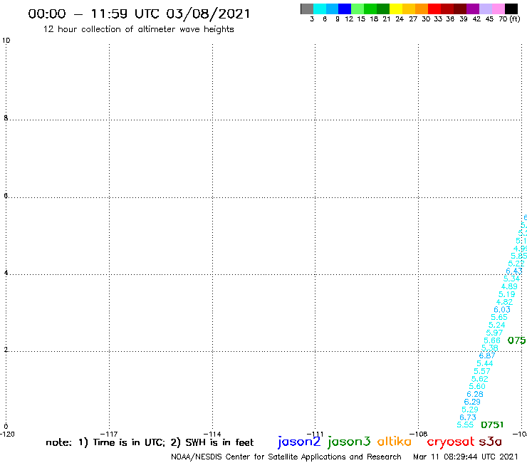Click the 5.60 wave height value
The width and height of the screenshot is (527, 463).
click(477, 386)
